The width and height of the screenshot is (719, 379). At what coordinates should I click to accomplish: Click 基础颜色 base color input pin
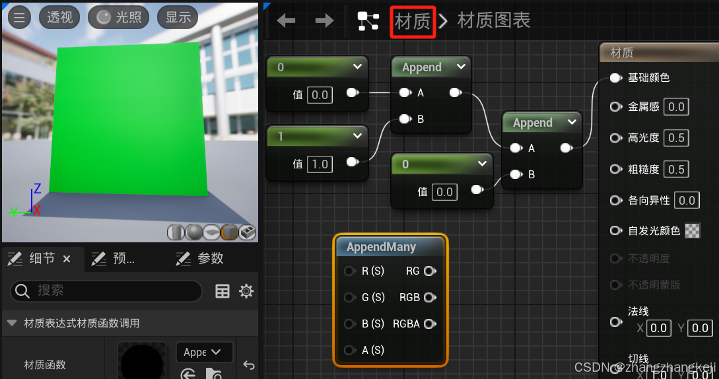616,77
